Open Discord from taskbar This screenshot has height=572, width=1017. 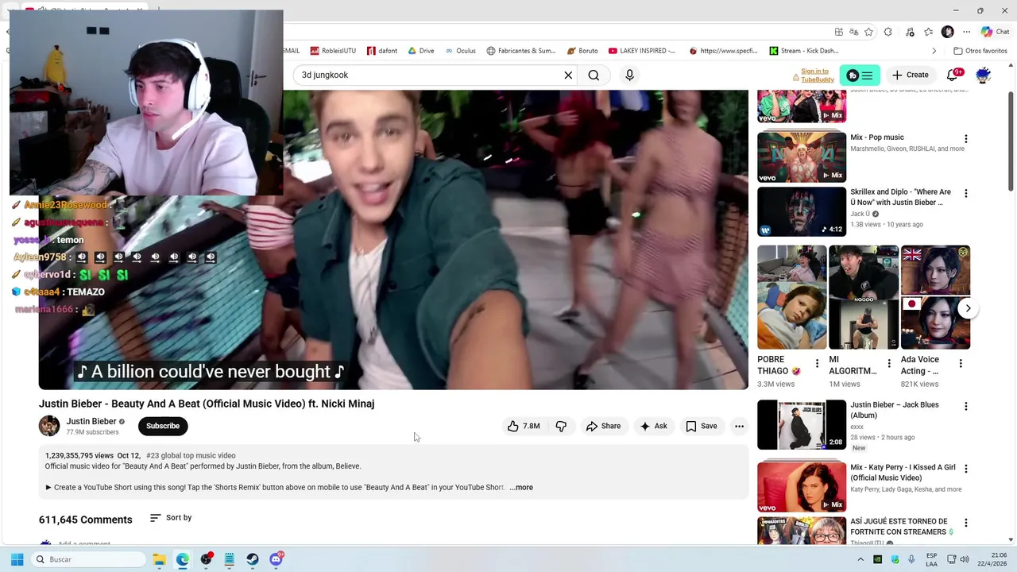click(x=276, y=559)
